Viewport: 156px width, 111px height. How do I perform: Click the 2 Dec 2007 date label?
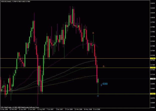click(x=59, y=110)
